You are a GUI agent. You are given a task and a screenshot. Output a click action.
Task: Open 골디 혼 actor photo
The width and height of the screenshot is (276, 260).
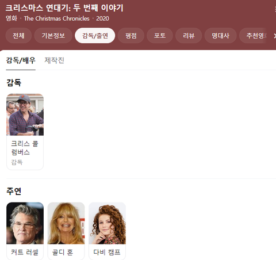coord(66,223)
